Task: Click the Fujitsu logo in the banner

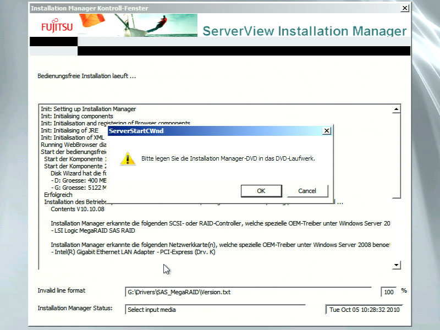Action: pos(57,26)
